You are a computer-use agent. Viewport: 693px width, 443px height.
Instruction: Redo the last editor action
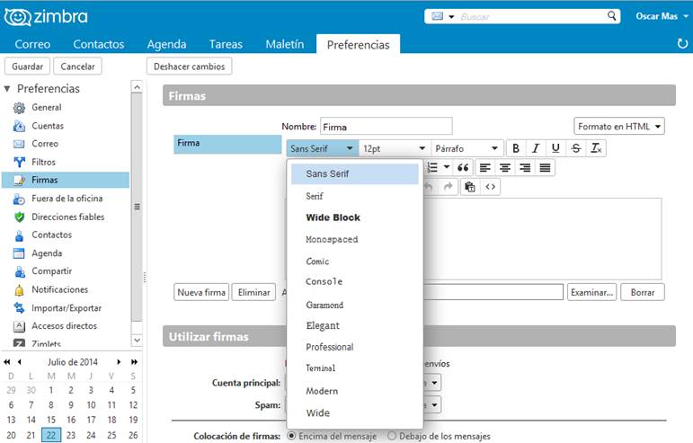(449, 186)
